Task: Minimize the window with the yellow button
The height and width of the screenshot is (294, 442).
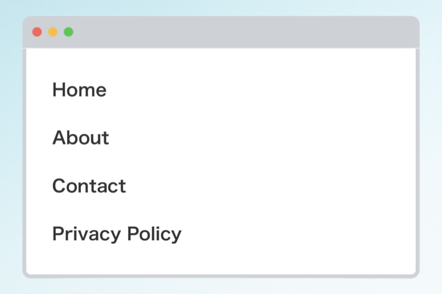Action: tap(53, 32)
